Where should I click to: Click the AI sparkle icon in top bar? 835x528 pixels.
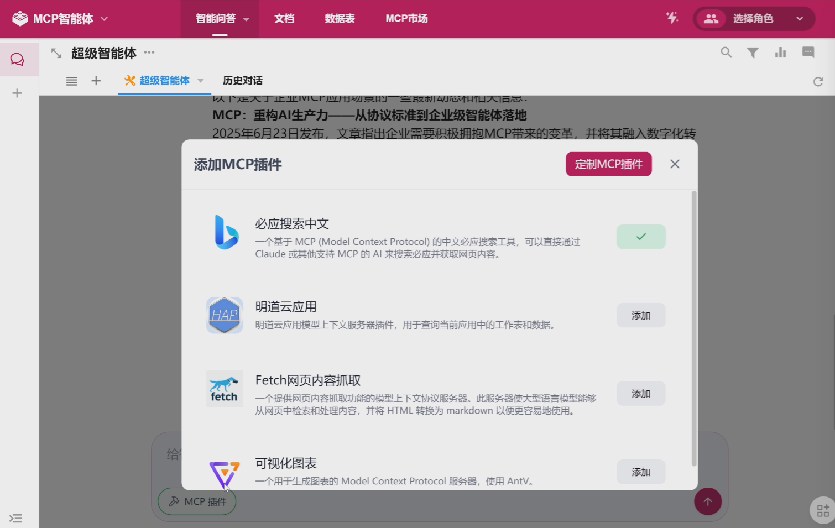[672, 18]
